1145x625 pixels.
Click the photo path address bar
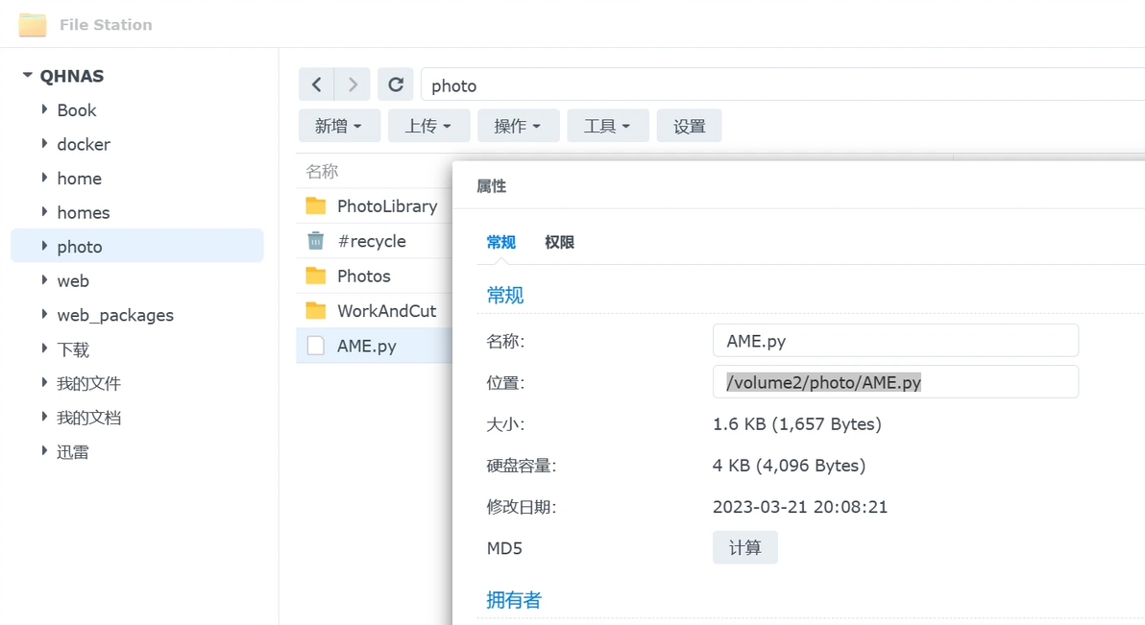tap(783, 84)
